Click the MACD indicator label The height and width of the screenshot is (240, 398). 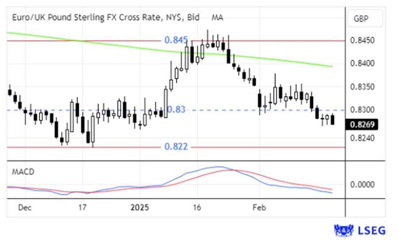tap(23, 172)
